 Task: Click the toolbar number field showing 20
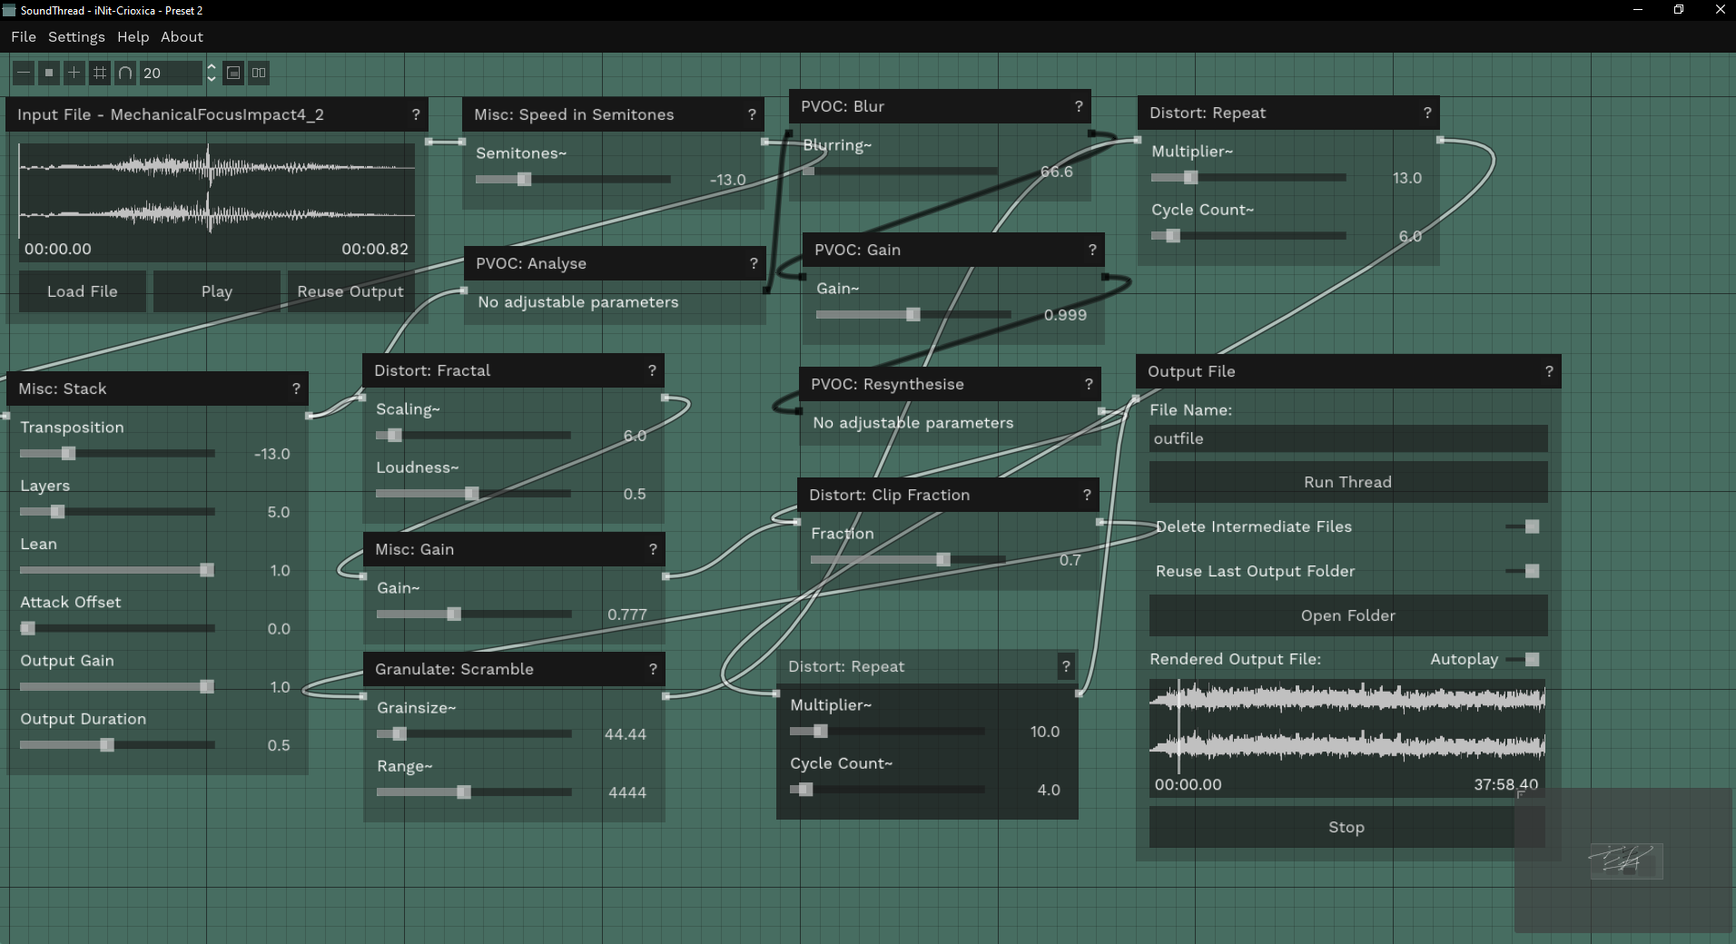tap(172, 73)
